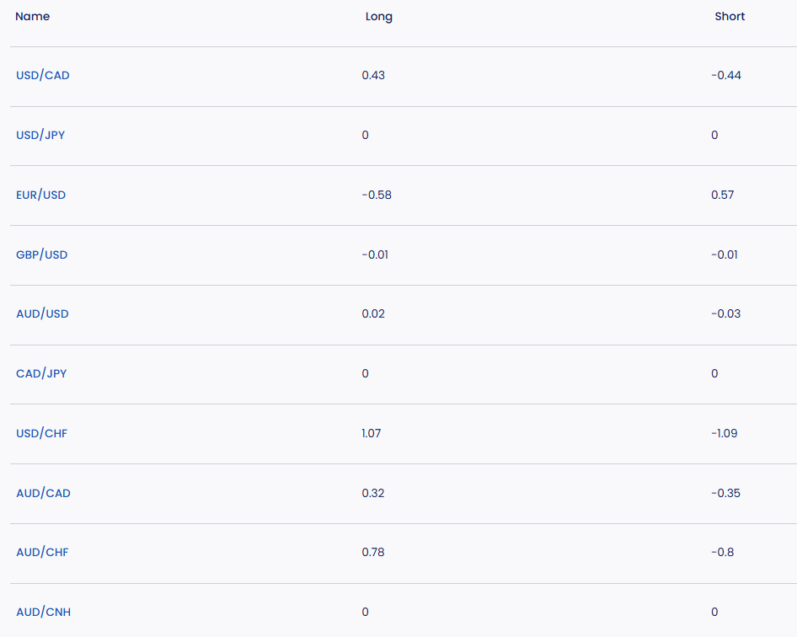
Task: Click the AUD/CNH pair link
Action: click(x=43, y=613)
